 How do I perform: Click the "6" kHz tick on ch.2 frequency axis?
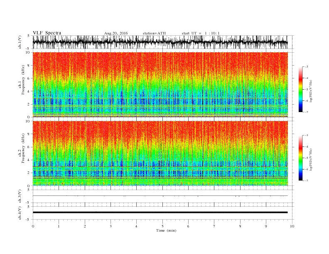[29, 147]
